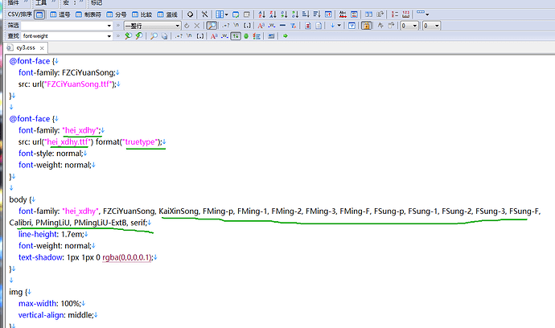Select 比较 CSV mode
Screen dimensions: 555x328
(142, 14)
